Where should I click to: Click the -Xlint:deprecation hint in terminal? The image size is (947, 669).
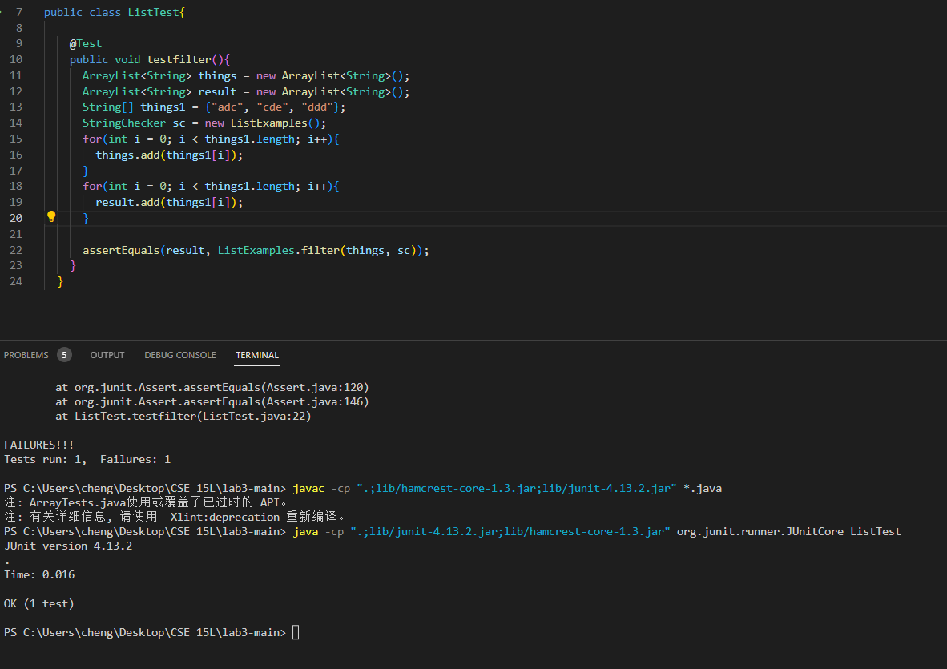[x=222, y=517]
